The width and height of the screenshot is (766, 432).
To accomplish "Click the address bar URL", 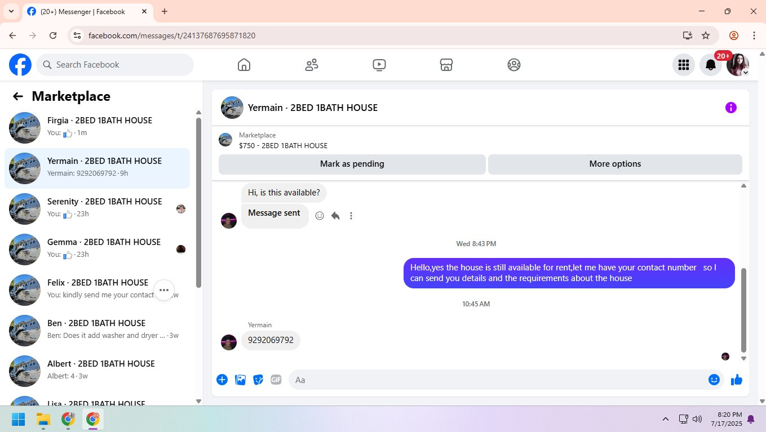I will [x=172, y=35].
